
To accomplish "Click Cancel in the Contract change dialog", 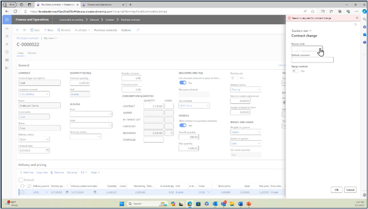I will click(x=350, y=190).
